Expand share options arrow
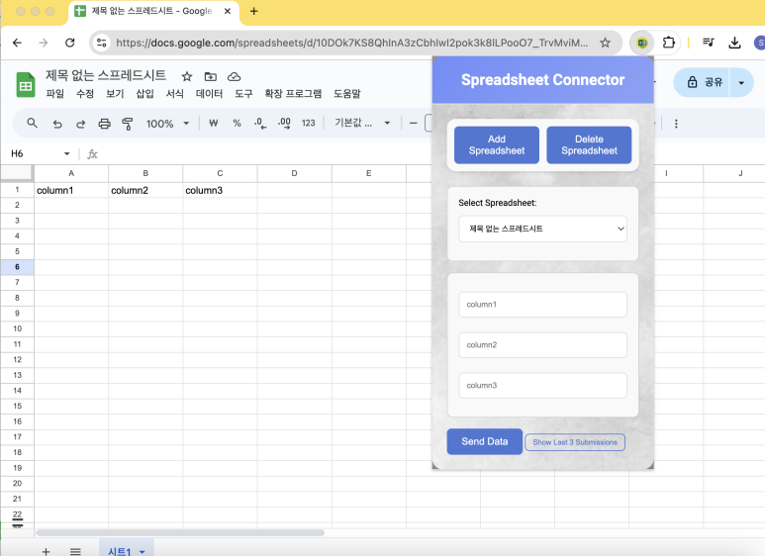Viewport: 765px width, 556px height. click(741, 82)
